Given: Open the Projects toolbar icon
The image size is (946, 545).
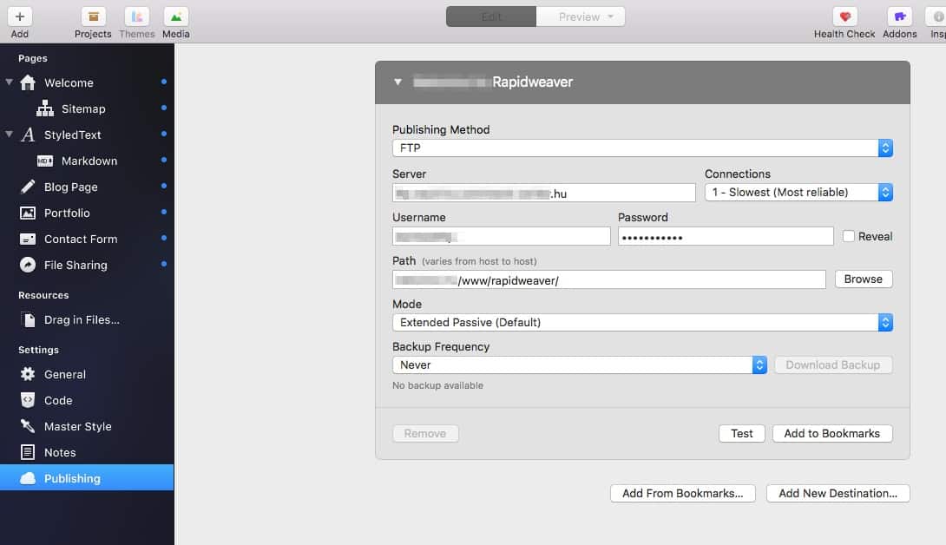Looking at the screenshot, I should (93, 16).
